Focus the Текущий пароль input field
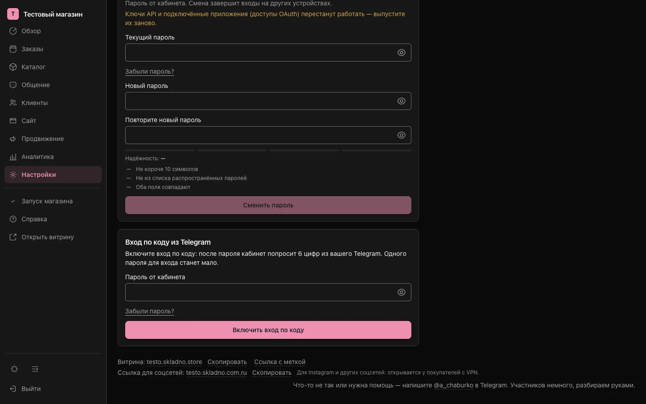 point(268,53)
